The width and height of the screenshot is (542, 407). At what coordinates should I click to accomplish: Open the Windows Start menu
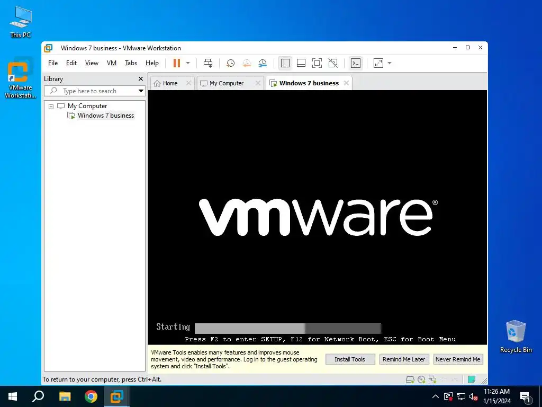13,396
